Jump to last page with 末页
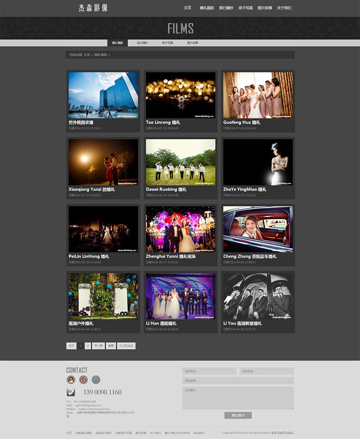This screenshot has height=439, width=360. click(111, 346)
